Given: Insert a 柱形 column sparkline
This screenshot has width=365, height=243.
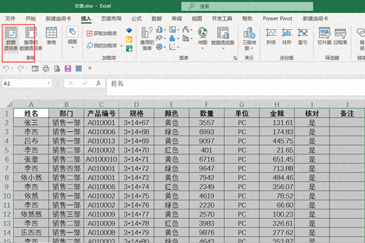Looking at the screenshot, I should tap(287, 36).
